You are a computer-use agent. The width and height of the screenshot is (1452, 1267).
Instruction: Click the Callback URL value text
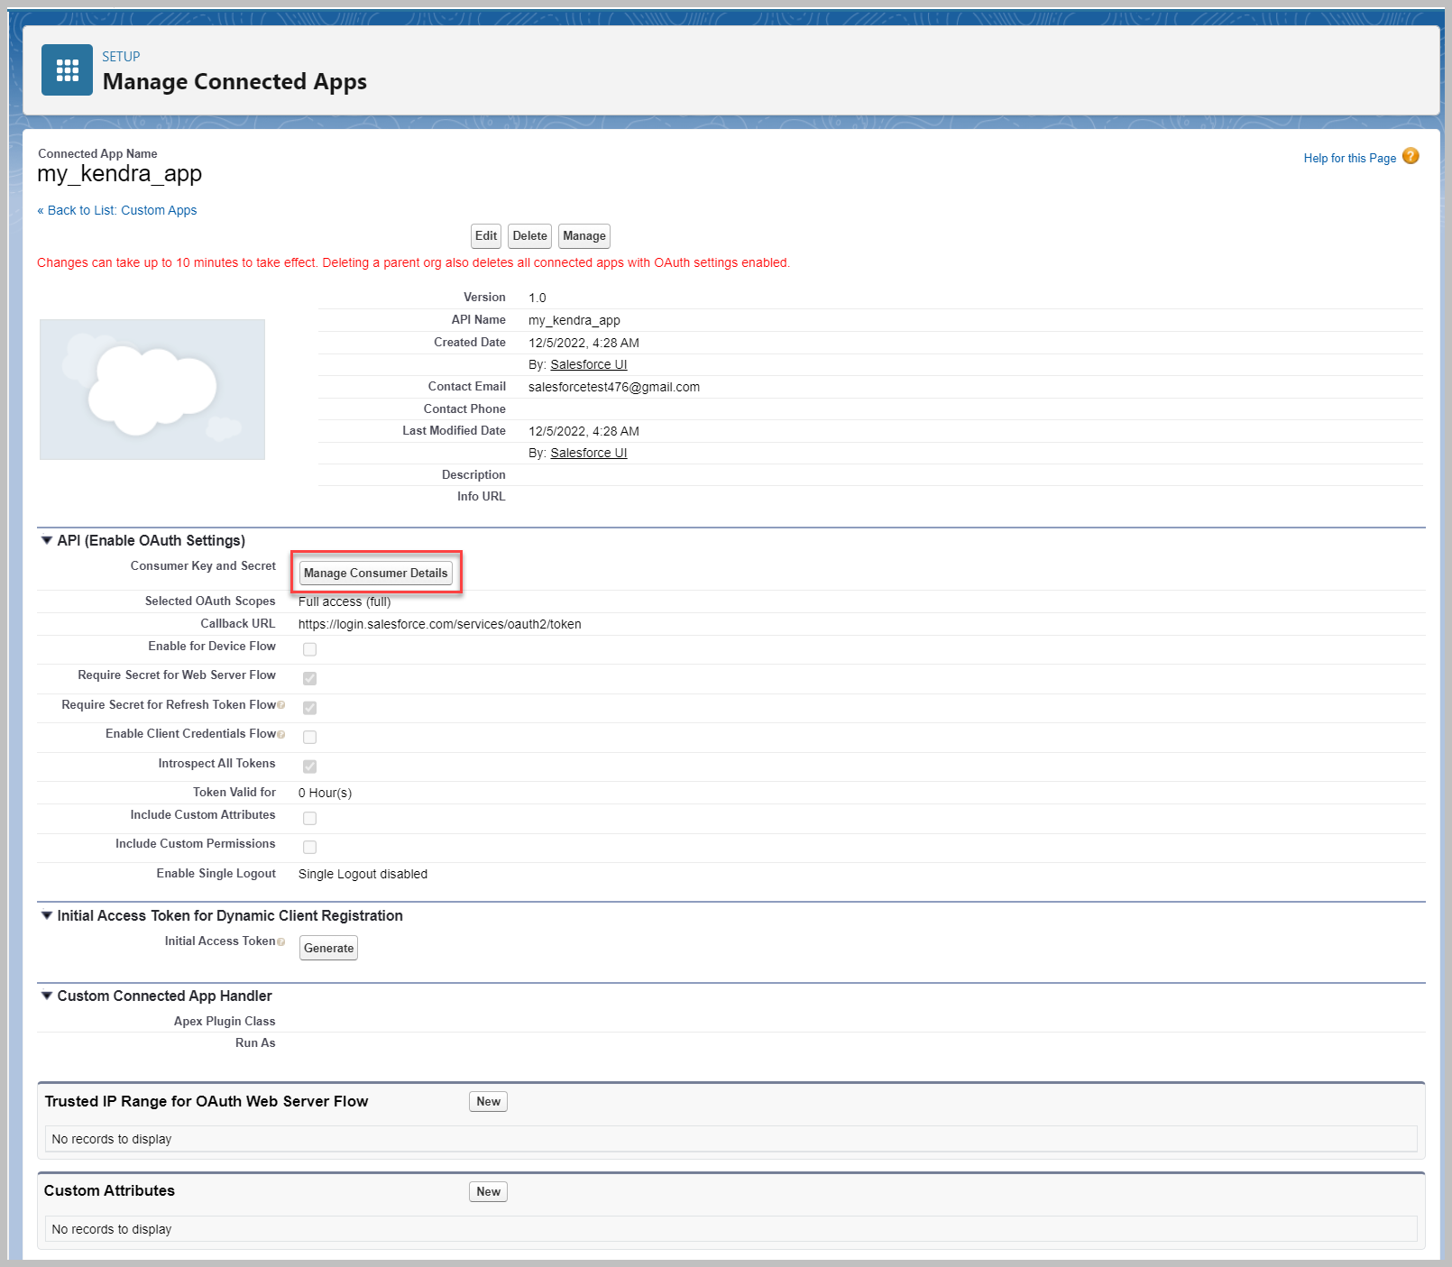pos(440,624)
